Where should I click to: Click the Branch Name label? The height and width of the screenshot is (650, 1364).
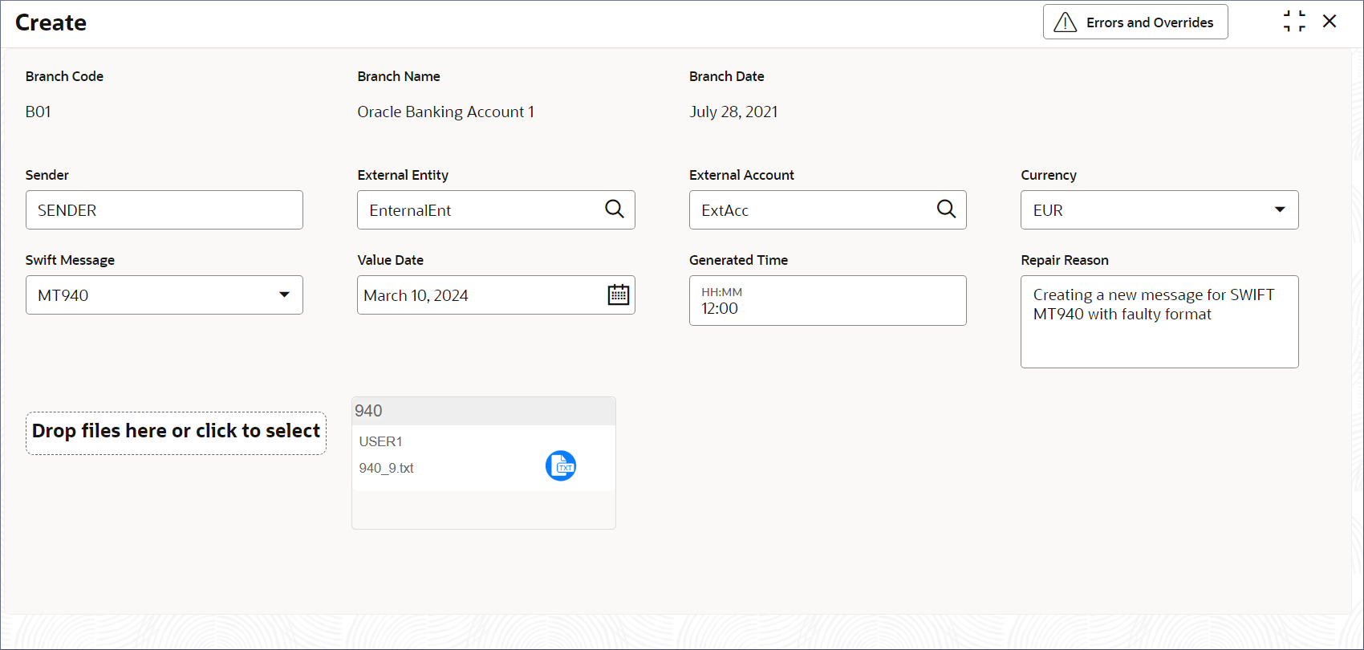[x=399, y=76]
